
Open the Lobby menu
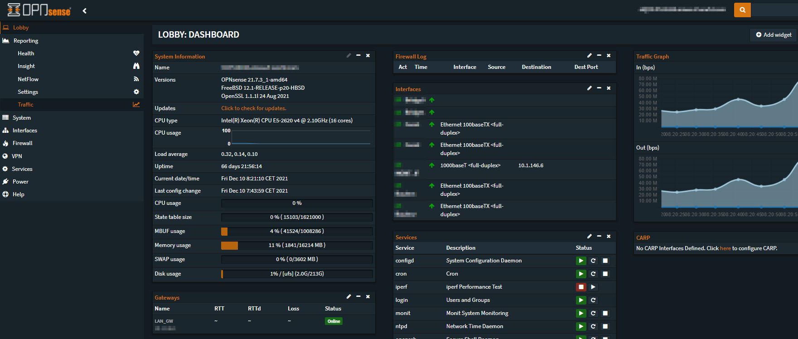click(72, 27)
